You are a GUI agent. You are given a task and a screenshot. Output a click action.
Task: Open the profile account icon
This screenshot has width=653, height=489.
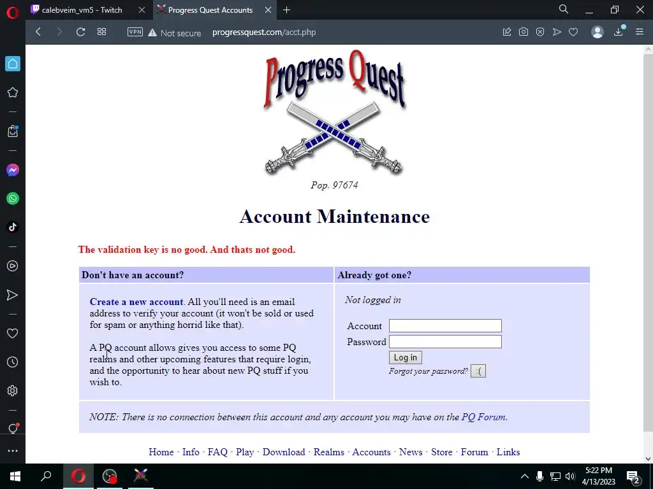598,32
